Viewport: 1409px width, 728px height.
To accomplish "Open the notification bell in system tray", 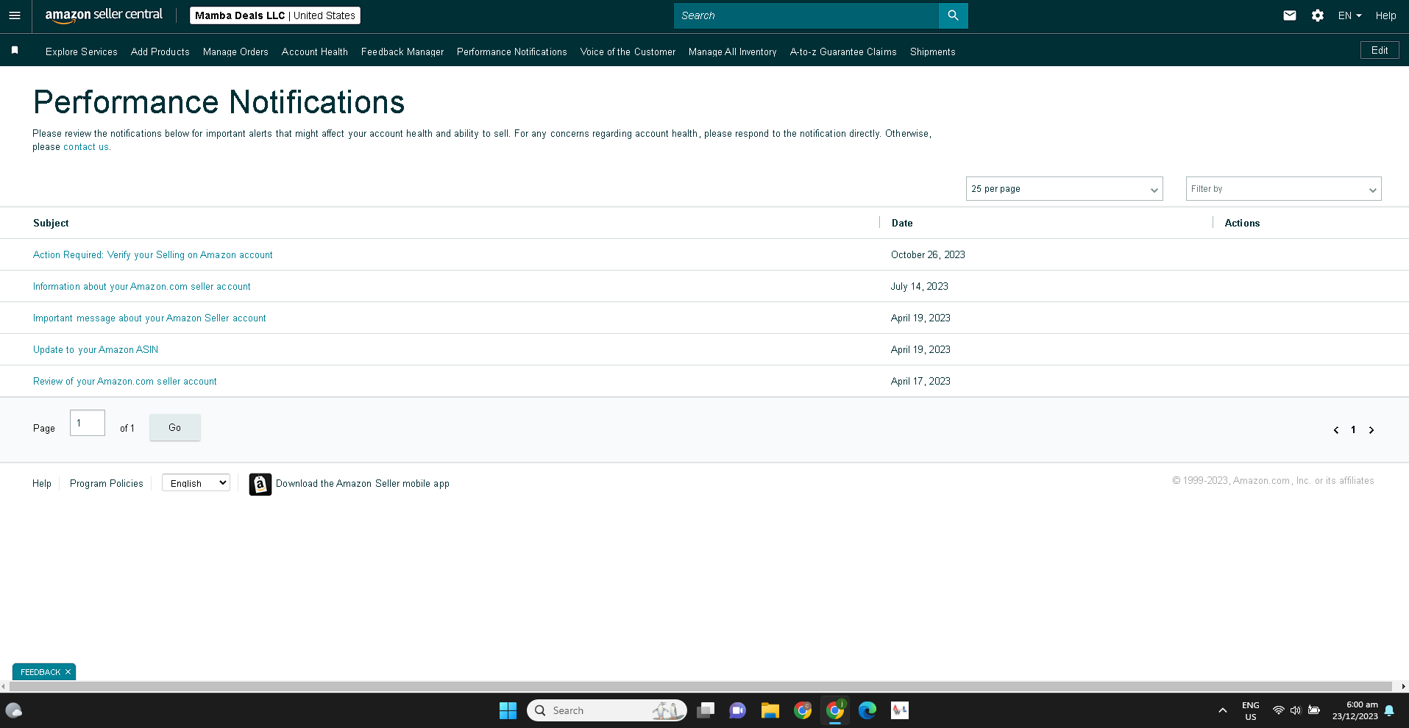I will click(x=1389, y=710).
